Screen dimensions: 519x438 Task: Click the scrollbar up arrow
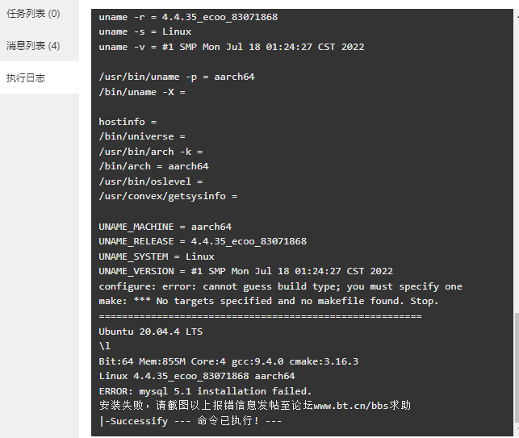click(x=517, y=15)
